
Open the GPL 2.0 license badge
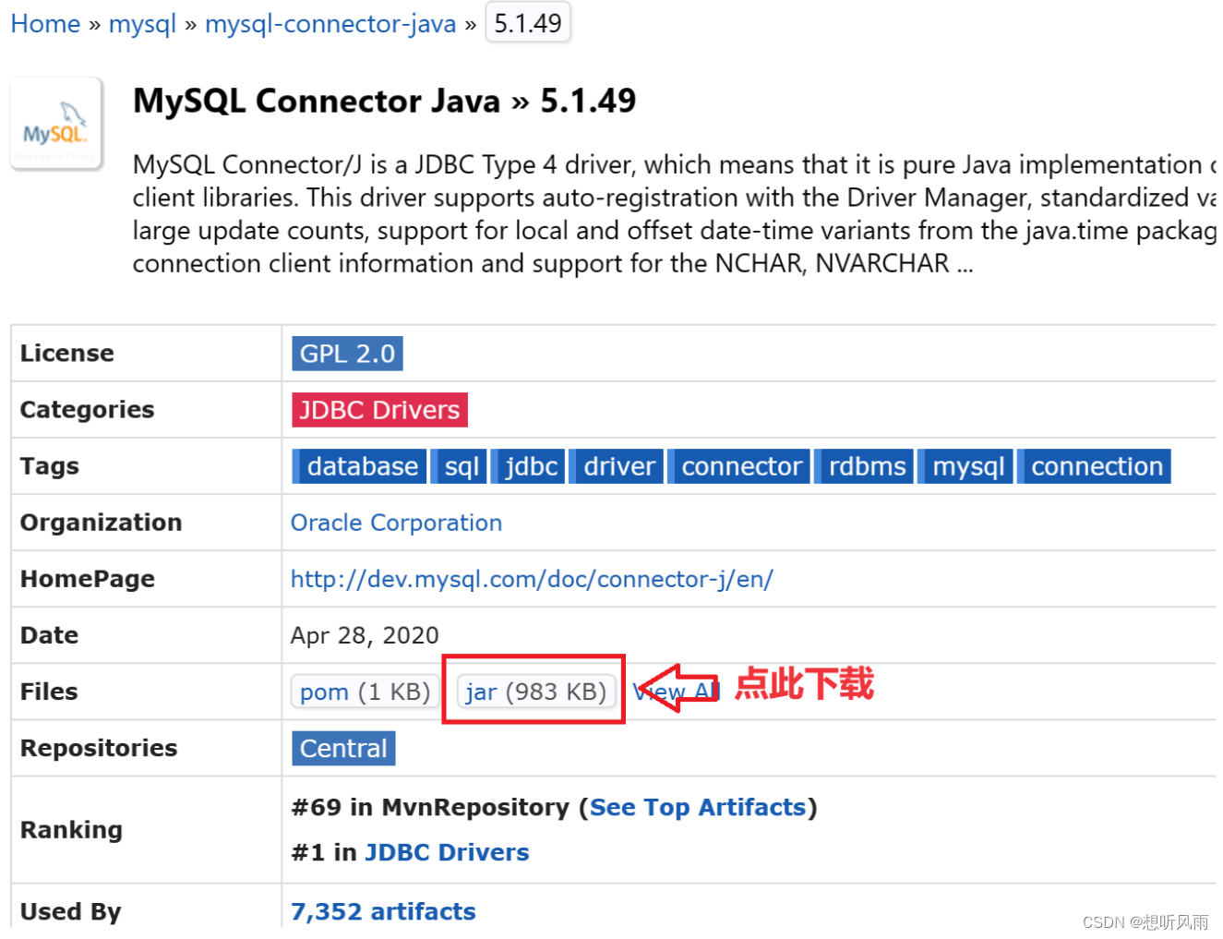346,353
